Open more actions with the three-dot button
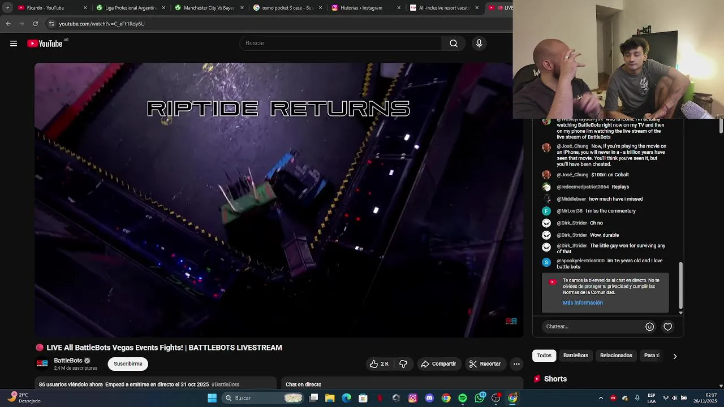Screen dimensions: 724x407 point(516,364)
